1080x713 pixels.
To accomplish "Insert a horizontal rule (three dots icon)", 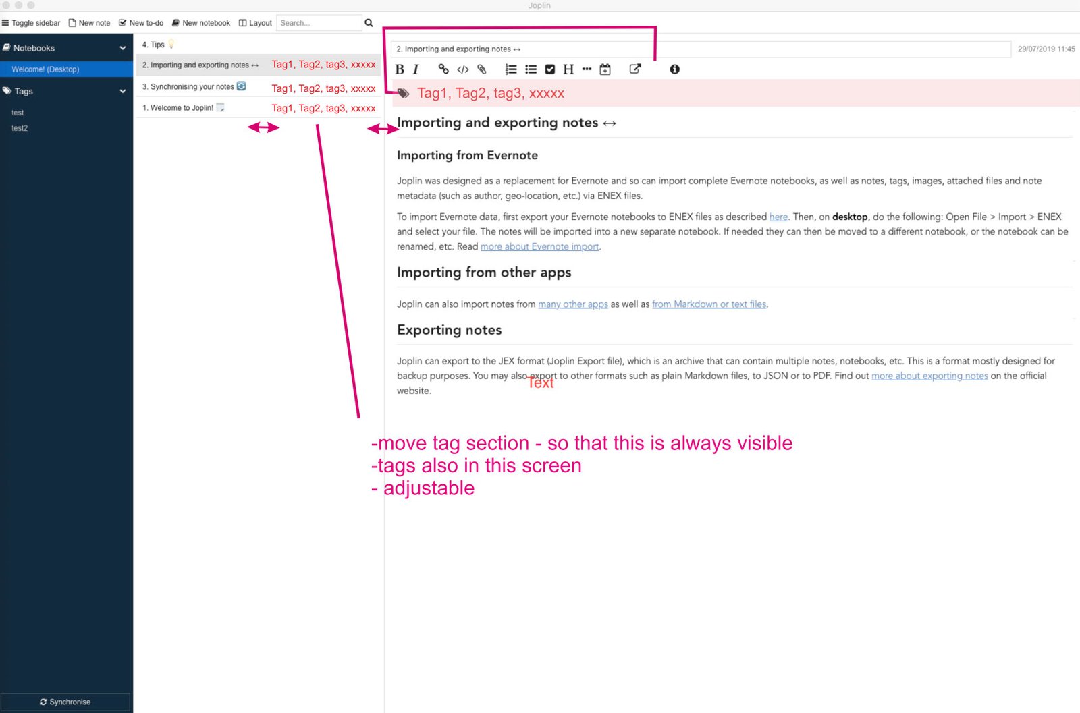I will pyautogui.click(x=587, y=69).
